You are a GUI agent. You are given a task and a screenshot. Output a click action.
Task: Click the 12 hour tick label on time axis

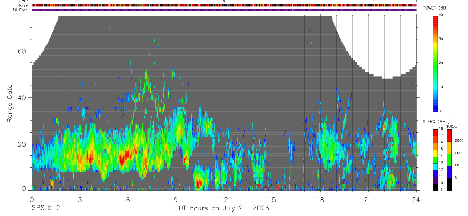(x=224, y=199)
